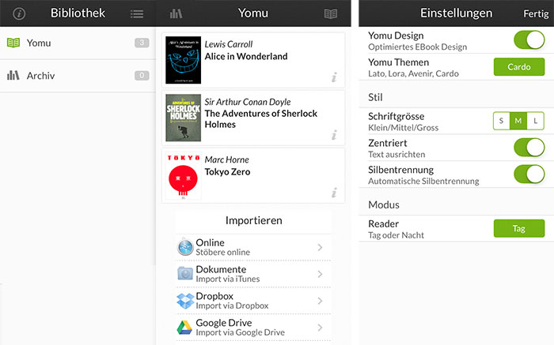Open the Archiv library row
This screenshot has width=554, height=345.
click(78, 76)
